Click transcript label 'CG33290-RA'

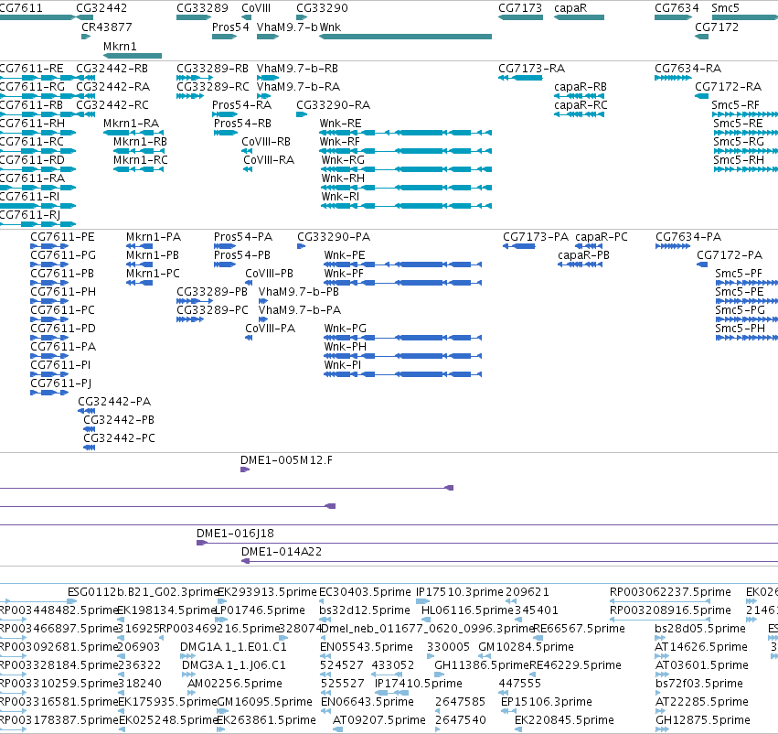(x=333, y=104)
